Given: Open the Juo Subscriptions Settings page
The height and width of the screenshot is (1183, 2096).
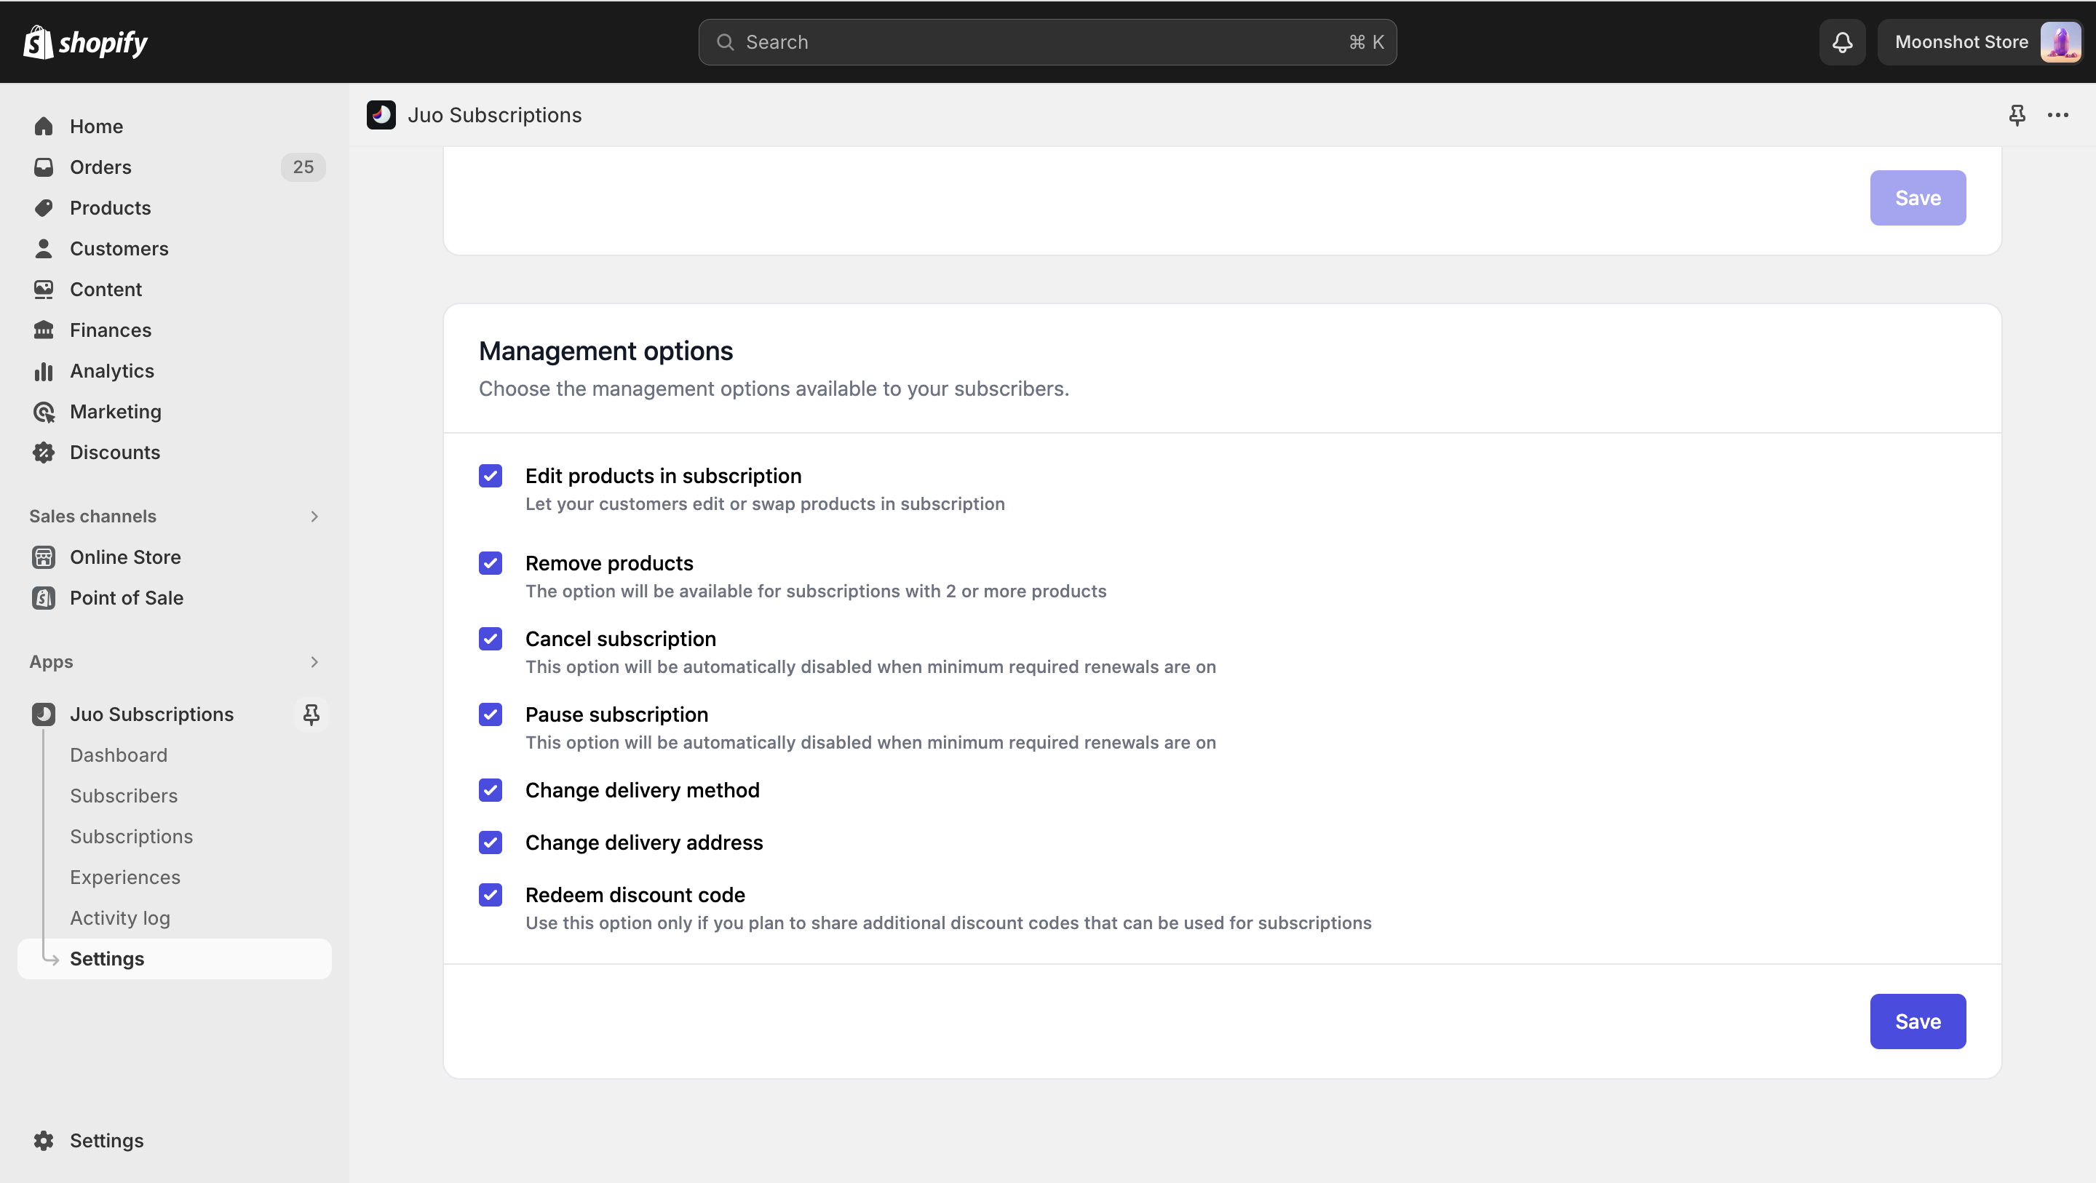Looking at the screenshot, I should point(106,957).
